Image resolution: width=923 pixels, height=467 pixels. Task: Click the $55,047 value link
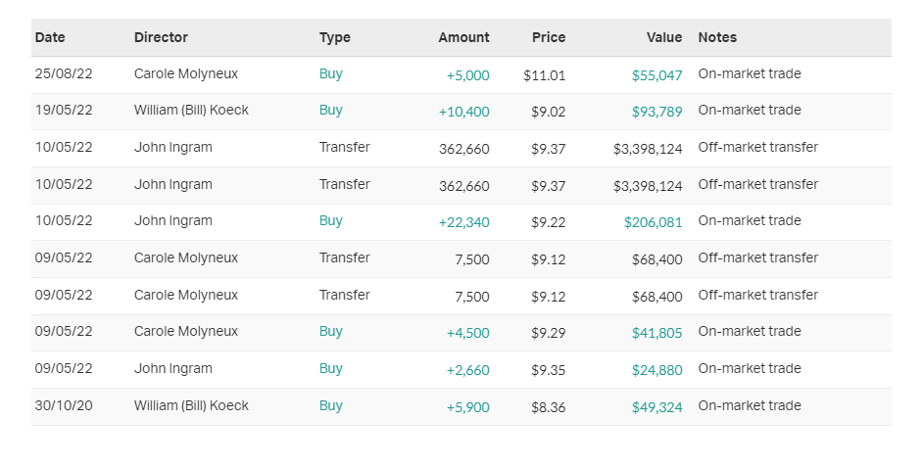click(x=656, y=75)
